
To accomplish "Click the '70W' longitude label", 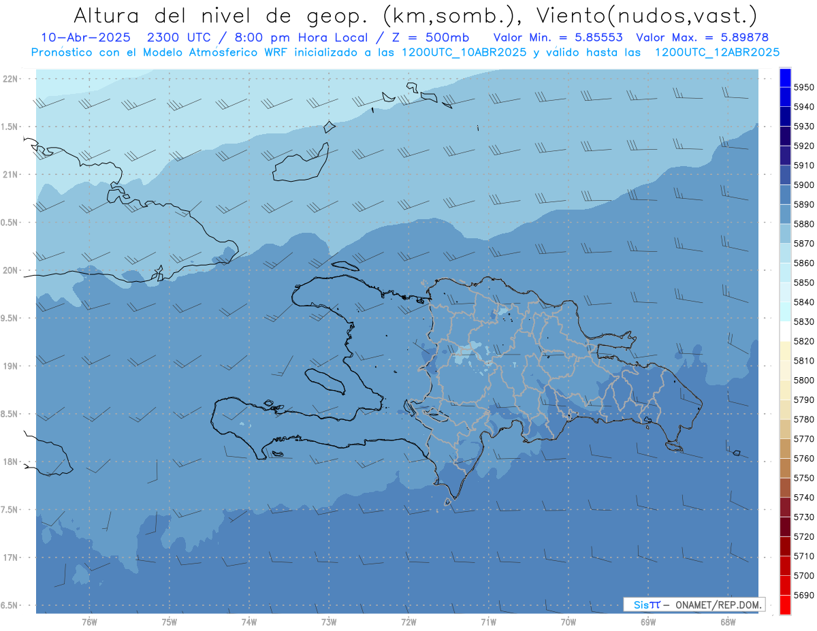I will [568, 622].
